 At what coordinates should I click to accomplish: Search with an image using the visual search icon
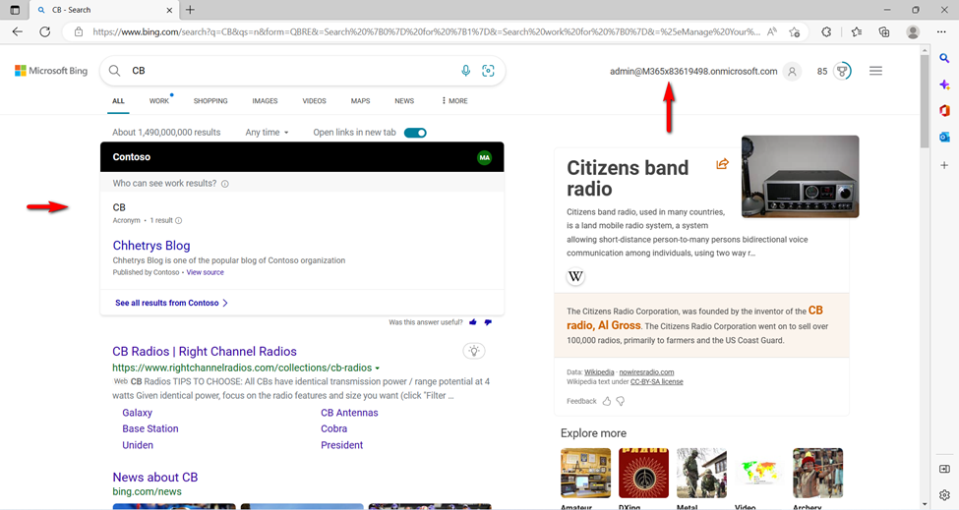click(488, 71)
